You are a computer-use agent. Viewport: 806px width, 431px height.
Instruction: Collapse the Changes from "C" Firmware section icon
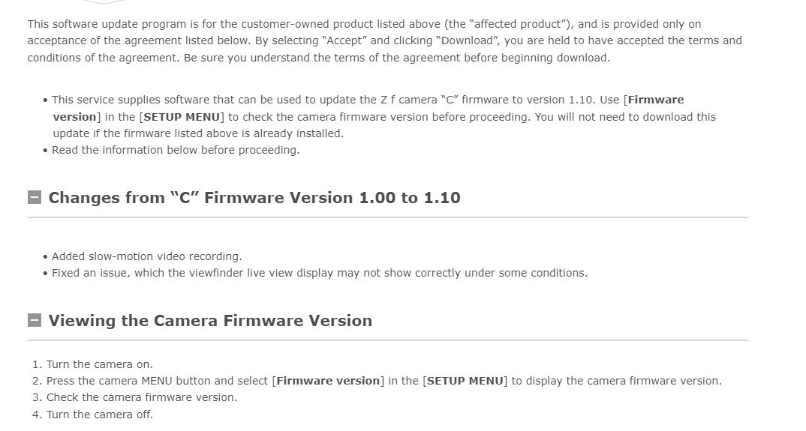[35, 198]
